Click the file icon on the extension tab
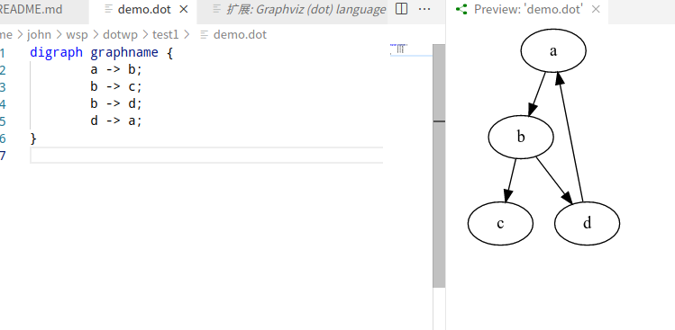 click(x=218, y=10)
